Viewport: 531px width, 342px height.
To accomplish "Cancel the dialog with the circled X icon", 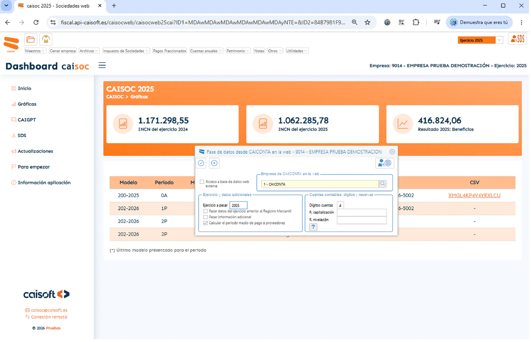I will (214, 163).
